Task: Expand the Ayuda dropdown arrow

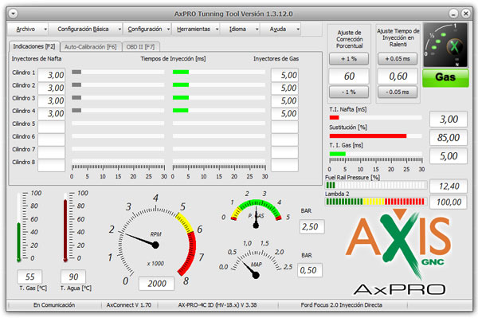Action: [298, 29]
